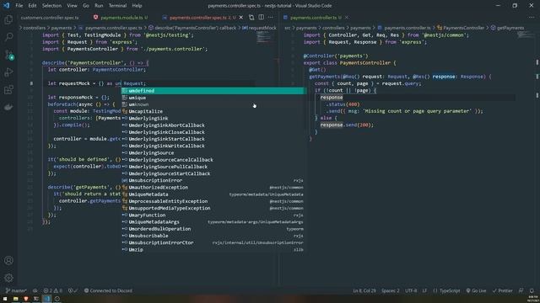Click the LF end-of-line indicator

424,290
